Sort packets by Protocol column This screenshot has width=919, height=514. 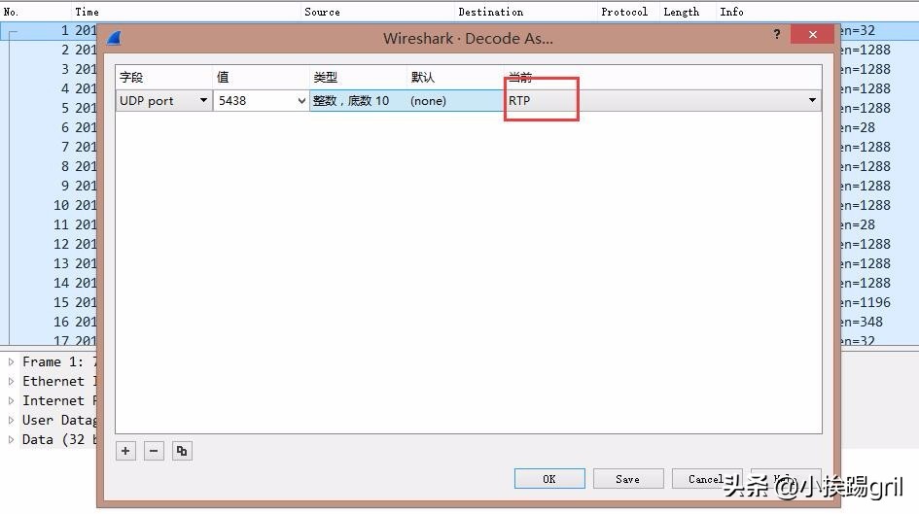(x=627, y=12)
